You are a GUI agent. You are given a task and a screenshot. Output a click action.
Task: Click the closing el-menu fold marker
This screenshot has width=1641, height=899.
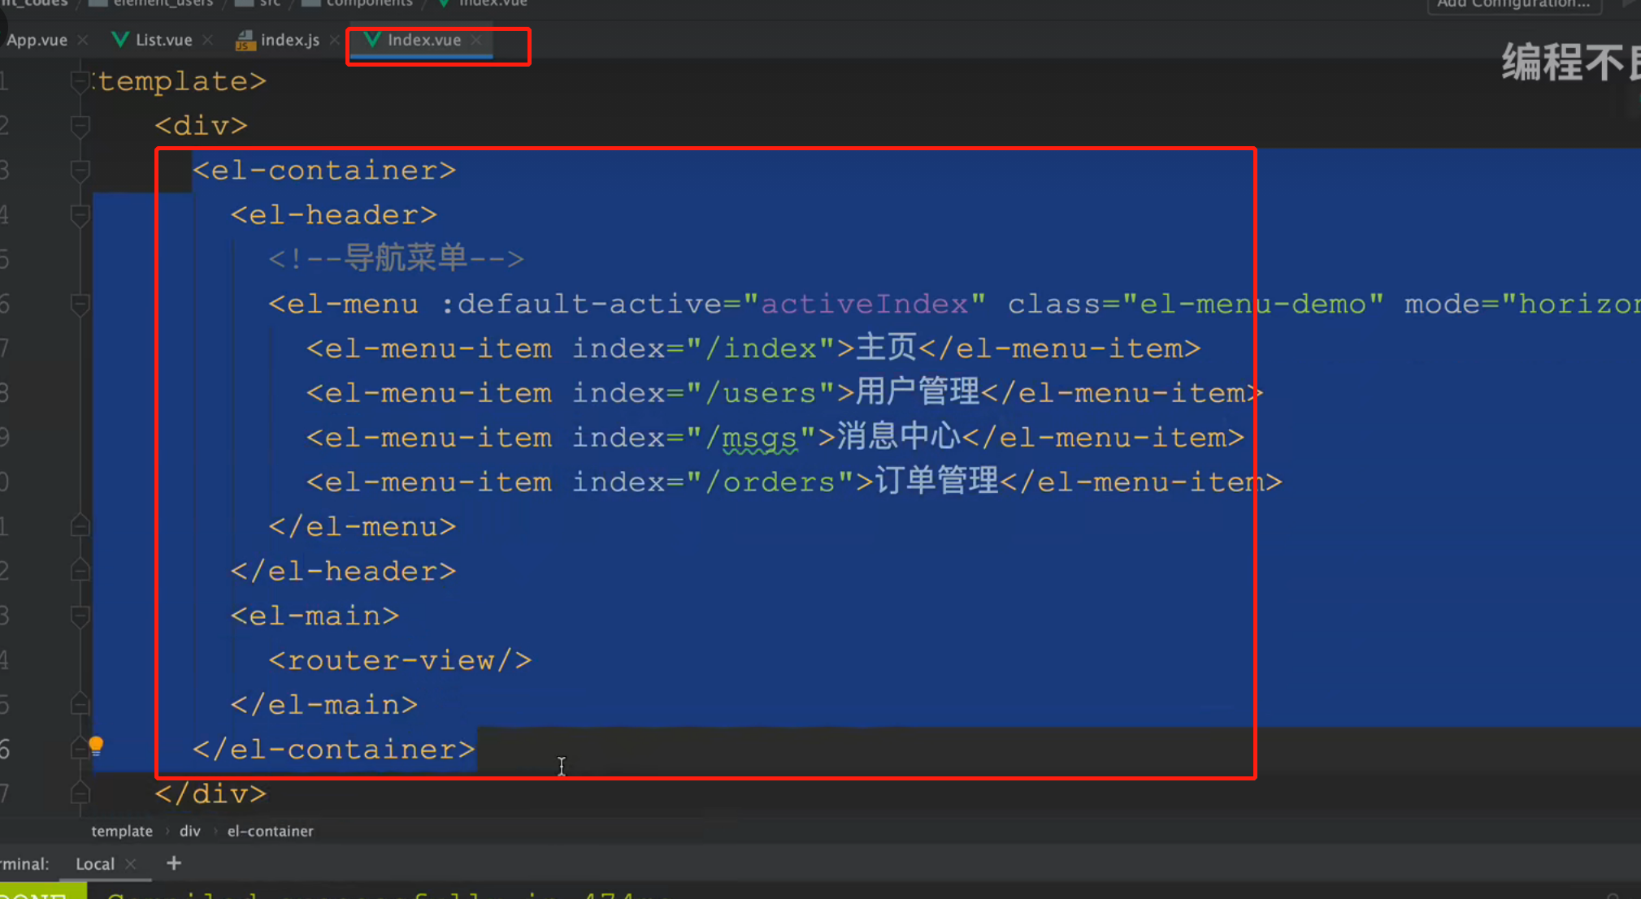point(80,526)
